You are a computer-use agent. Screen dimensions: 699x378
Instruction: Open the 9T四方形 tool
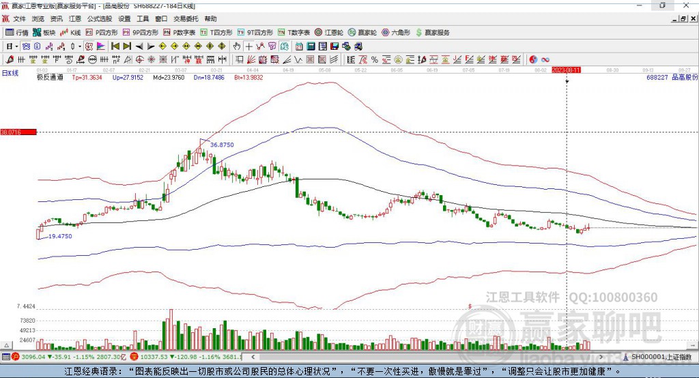pos(255,33)
